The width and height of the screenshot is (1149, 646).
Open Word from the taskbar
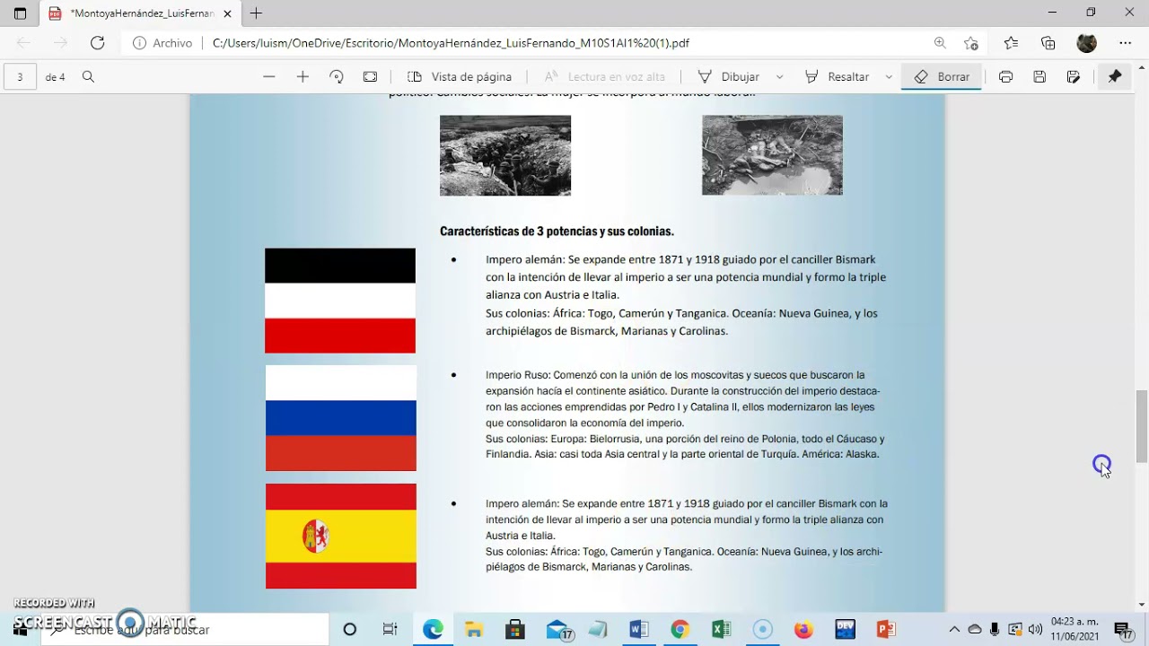point(639,630)
